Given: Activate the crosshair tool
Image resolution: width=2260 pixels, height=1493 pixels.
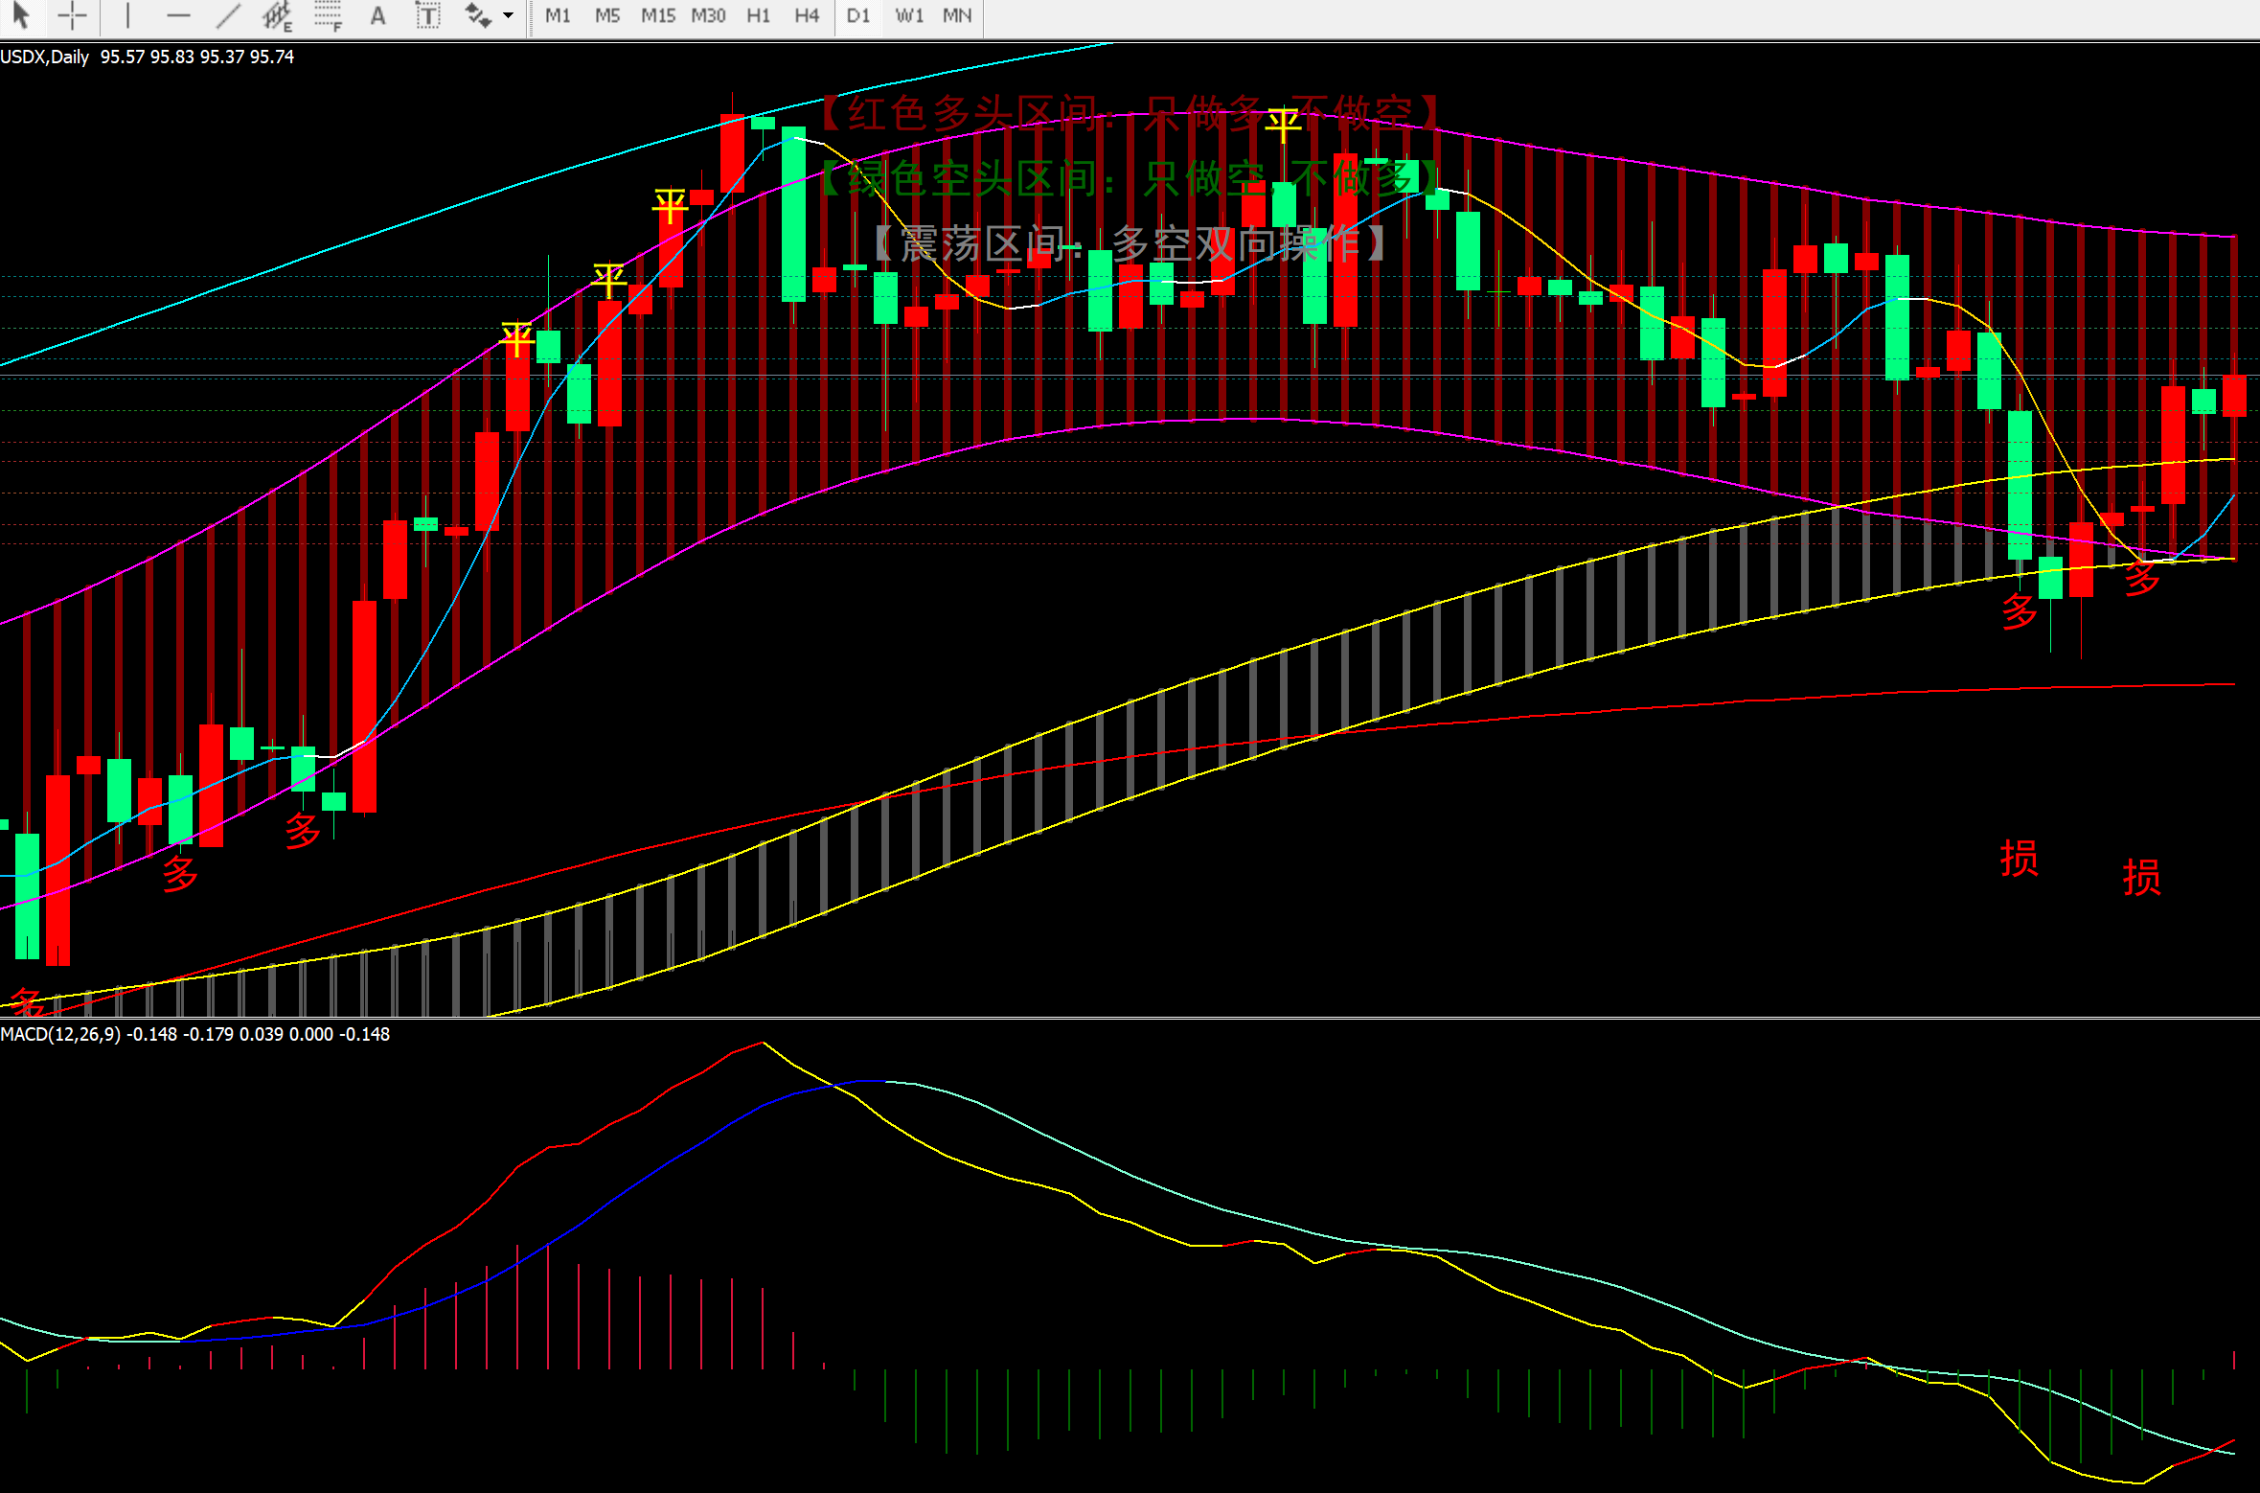Looking at the screenshot, I should (x=72, y=15).
